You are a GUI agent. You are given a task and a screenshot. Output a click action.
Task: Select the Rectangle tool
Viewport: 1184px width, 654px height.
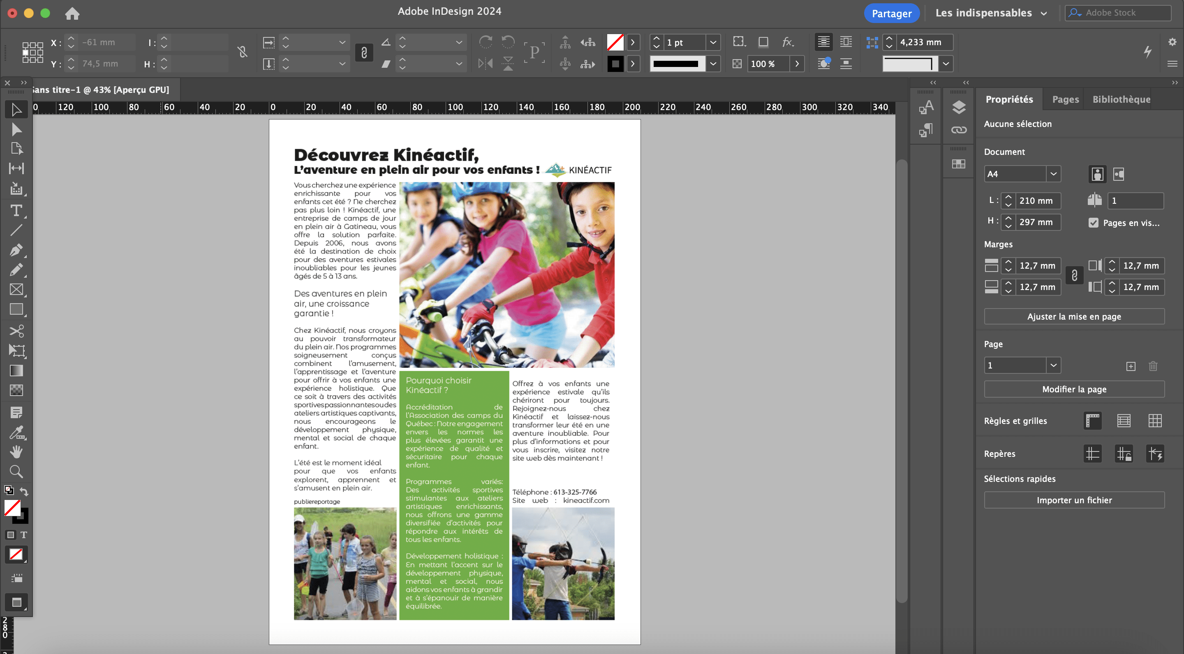point(16,309)
